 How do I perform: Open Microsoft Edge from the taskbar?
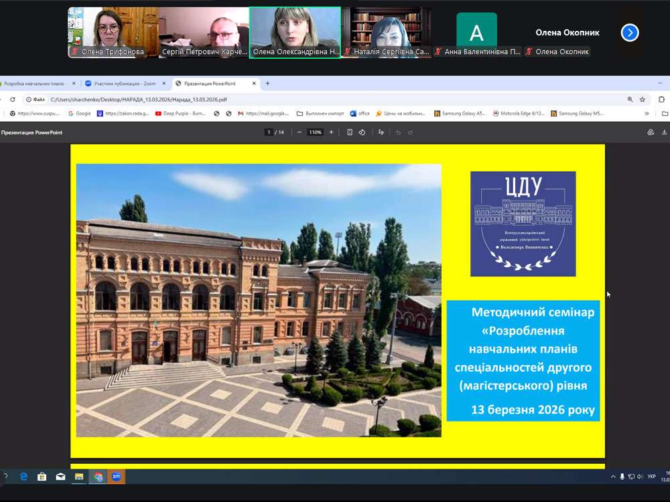(x=23, y=477)
